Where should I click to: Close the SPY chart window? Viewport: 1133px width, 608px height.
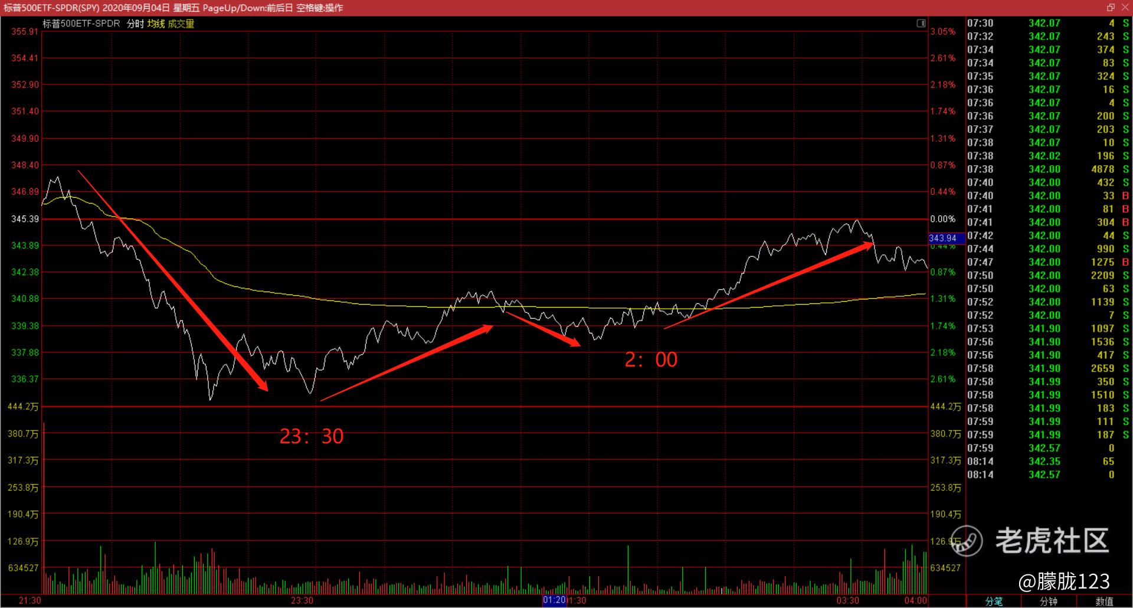[1125, 7]
